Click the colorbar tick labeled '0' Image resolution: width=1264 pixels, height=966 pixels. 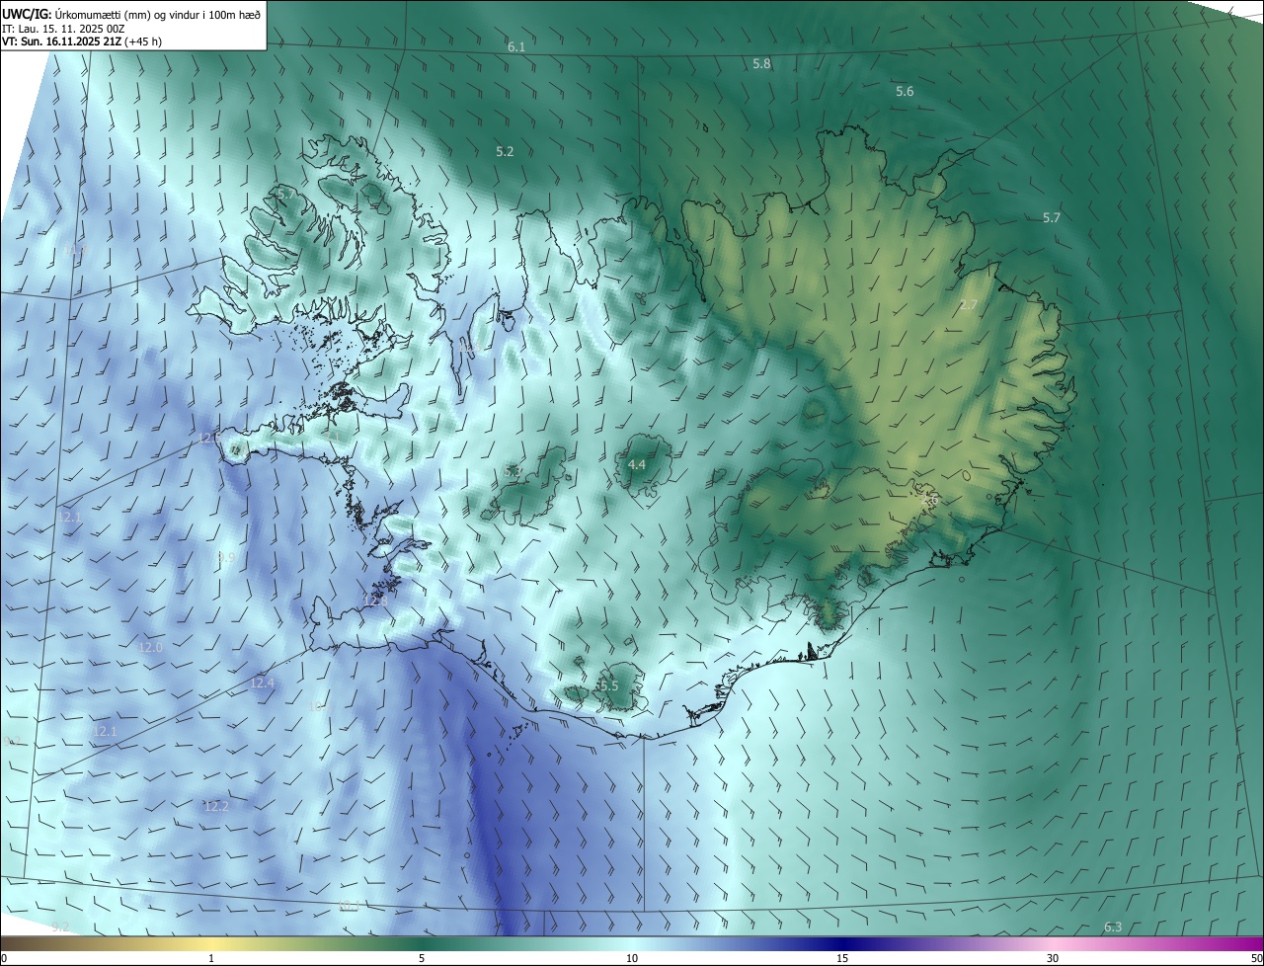coord(3,958)
